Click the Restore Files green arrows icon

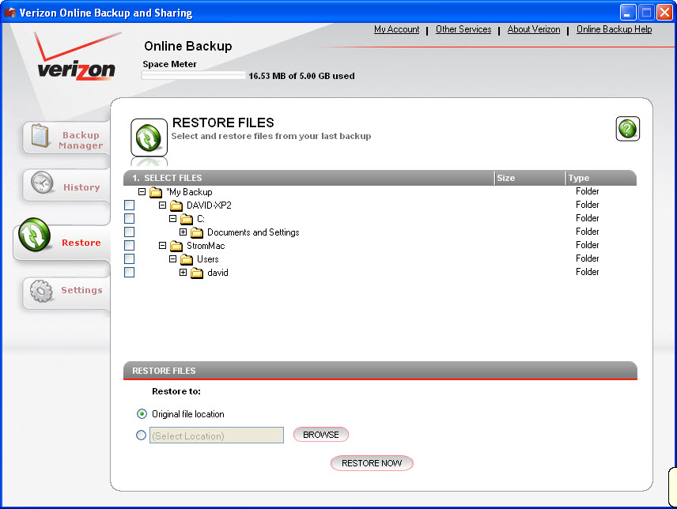(x=149, y=138)
